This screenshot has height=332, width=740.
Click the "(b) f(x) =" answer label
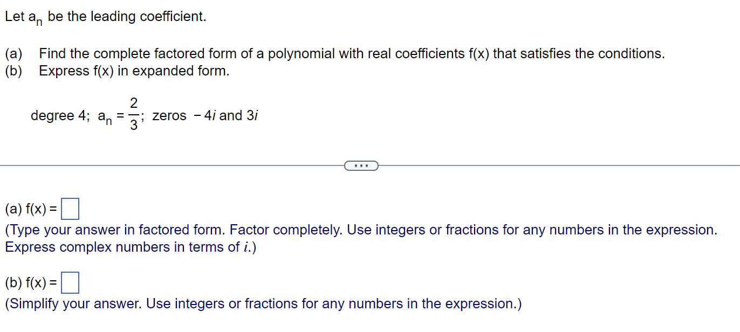[31, 283]
